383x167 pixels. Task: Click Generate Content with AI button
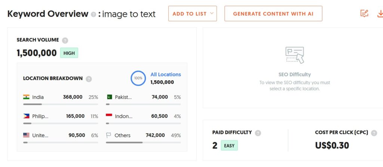273,14
